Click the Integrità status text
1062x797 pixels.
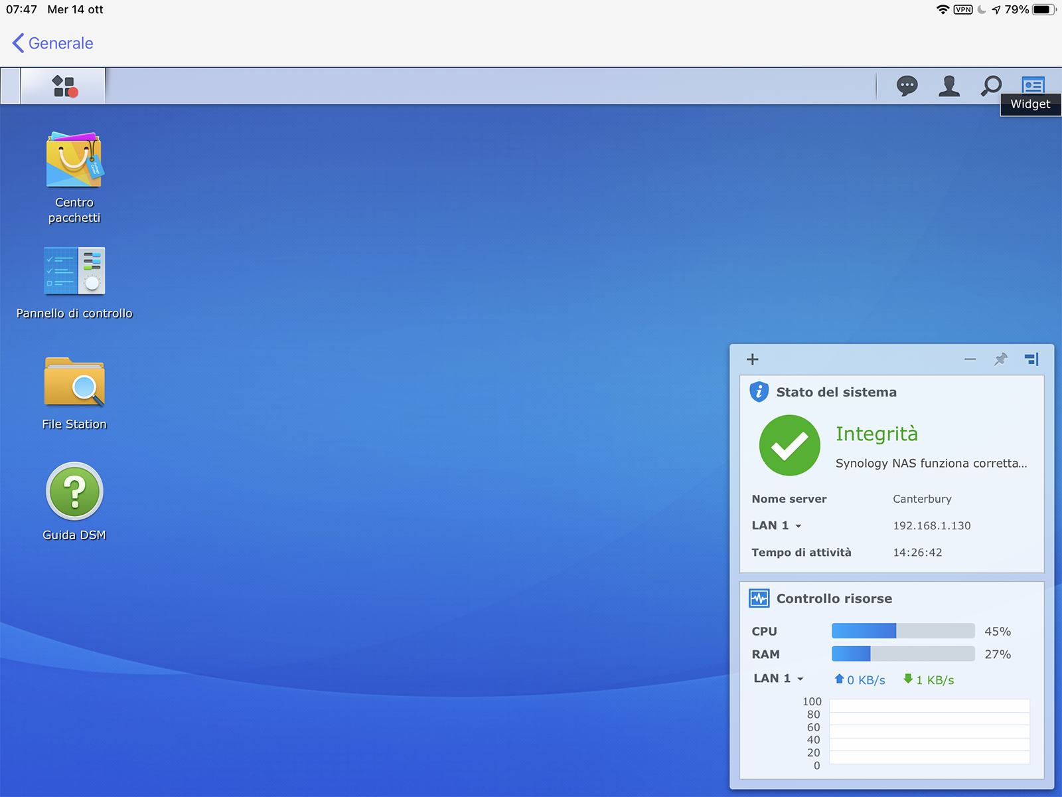pyautogui.click(x=877, y=434)
